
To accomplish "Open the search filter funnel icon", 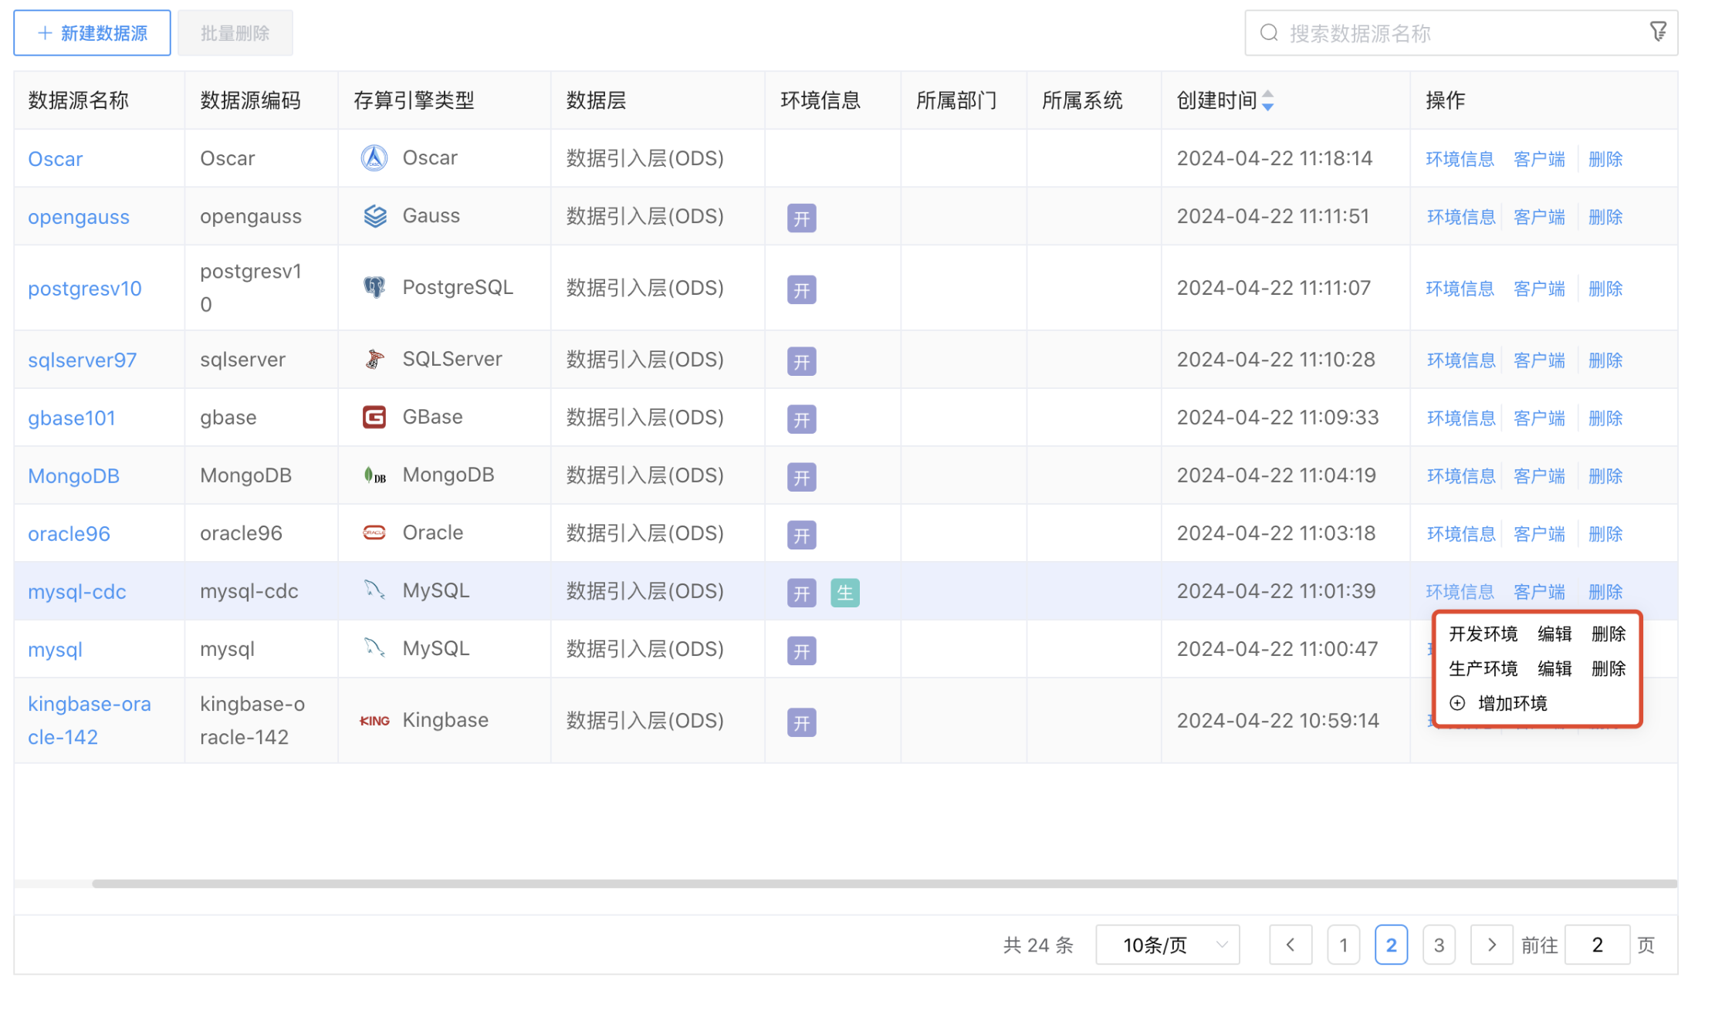I will tap(1658, 31).
